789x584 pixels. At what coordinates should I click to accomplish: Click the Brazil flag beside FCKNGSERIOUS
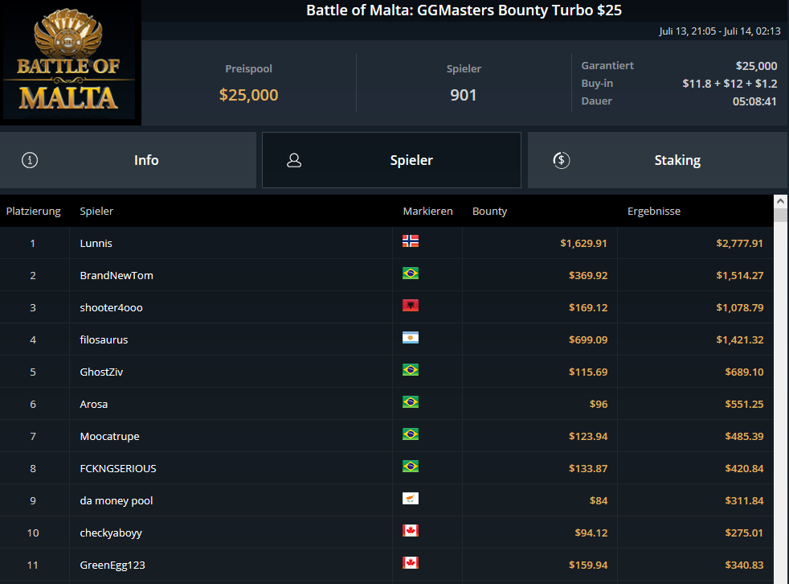tap(411, 467)
